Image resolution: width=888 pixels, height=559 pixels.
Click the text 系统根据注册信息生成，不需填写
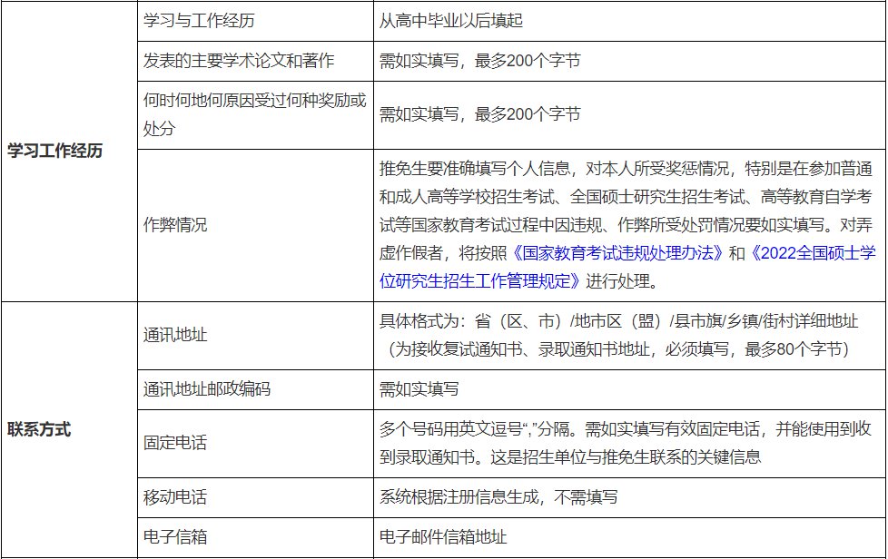(x=498, y=497)
